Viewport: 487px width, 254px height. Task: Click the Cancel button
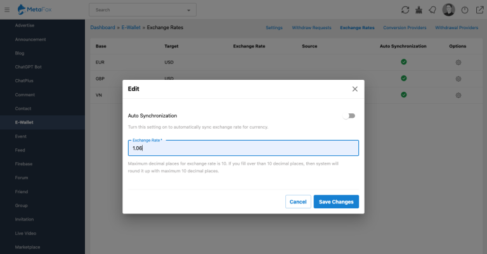[x=298, y=201]
